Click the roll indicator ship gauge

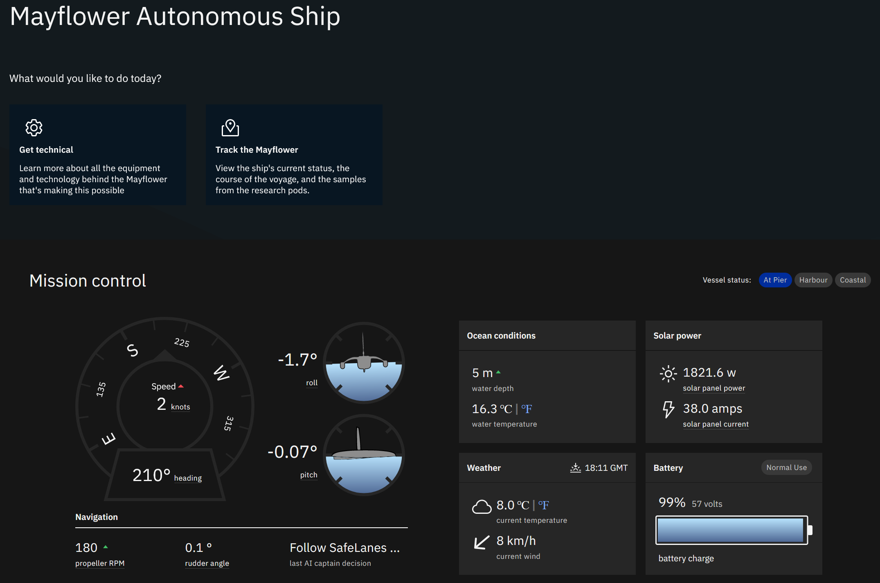point(364,363)
